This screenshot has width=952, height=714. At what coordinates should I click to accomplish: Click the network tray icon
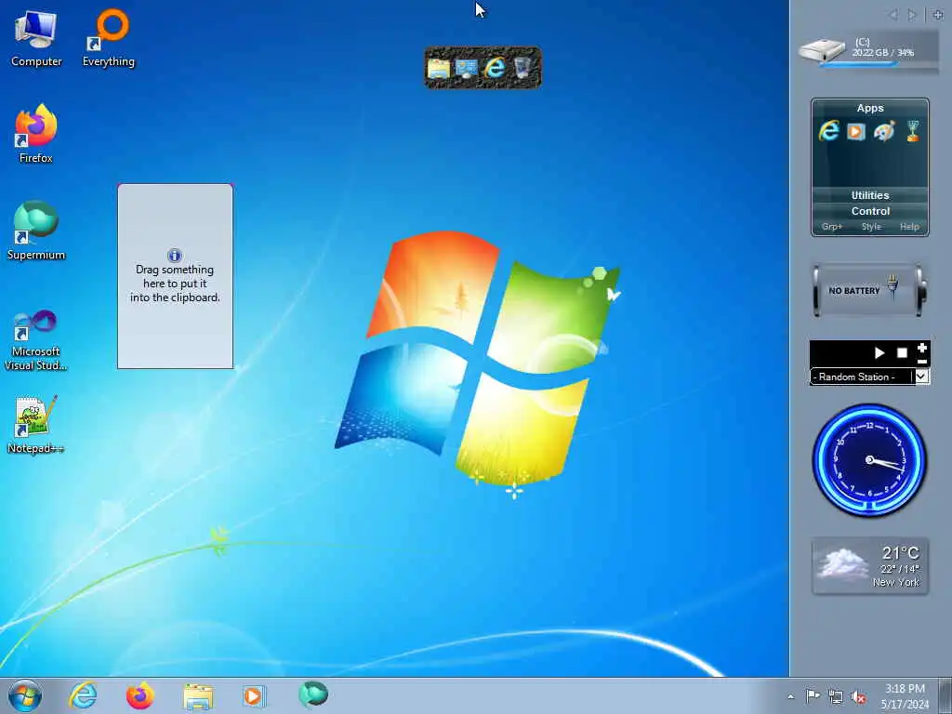[836, 696]
